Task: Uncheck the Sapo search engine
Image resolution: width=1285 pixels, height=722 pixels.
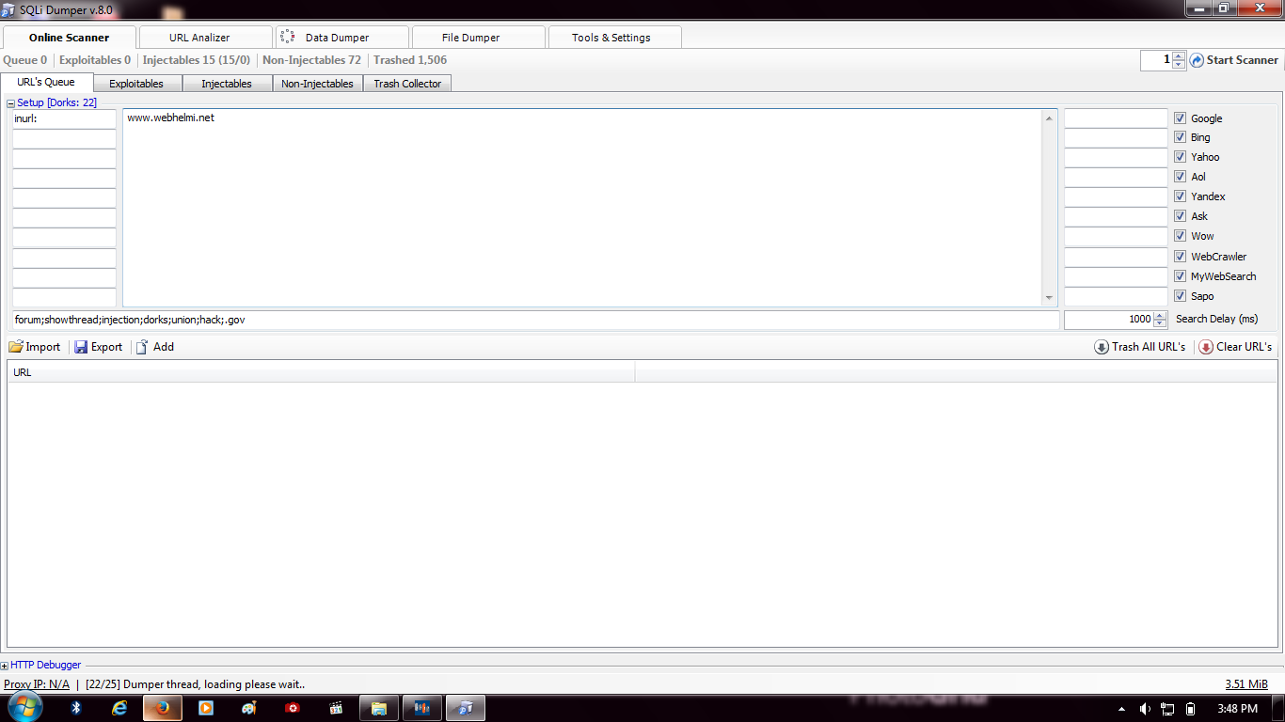Action: coord(1180,296)
